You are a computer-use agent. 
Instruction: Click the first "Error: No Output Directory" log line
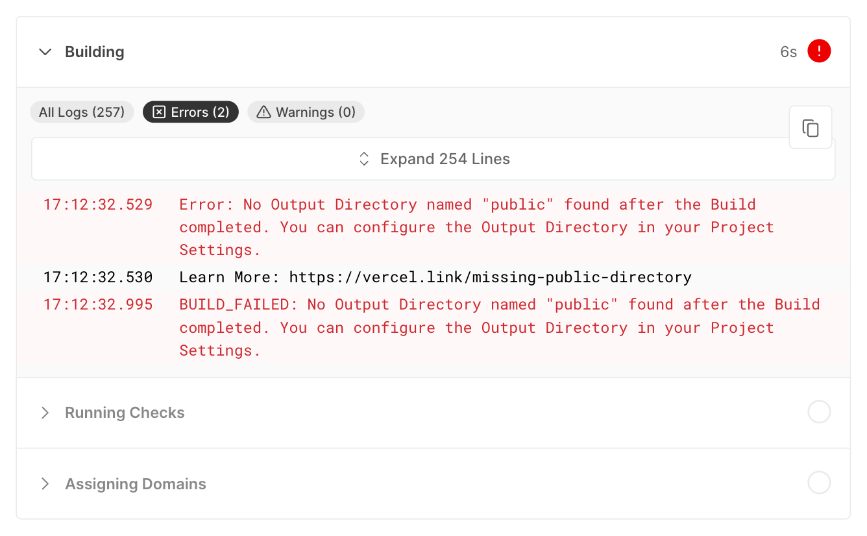tap(477, 227)
